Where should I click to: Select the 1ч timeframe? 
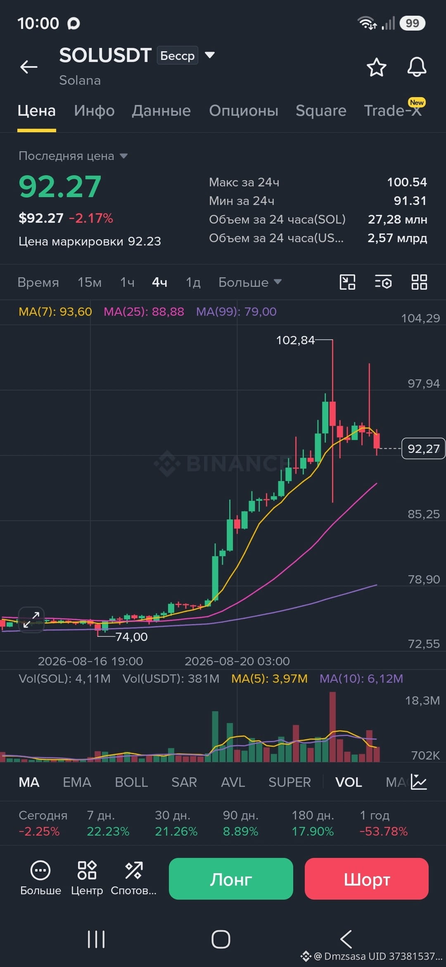click(127, 282)
